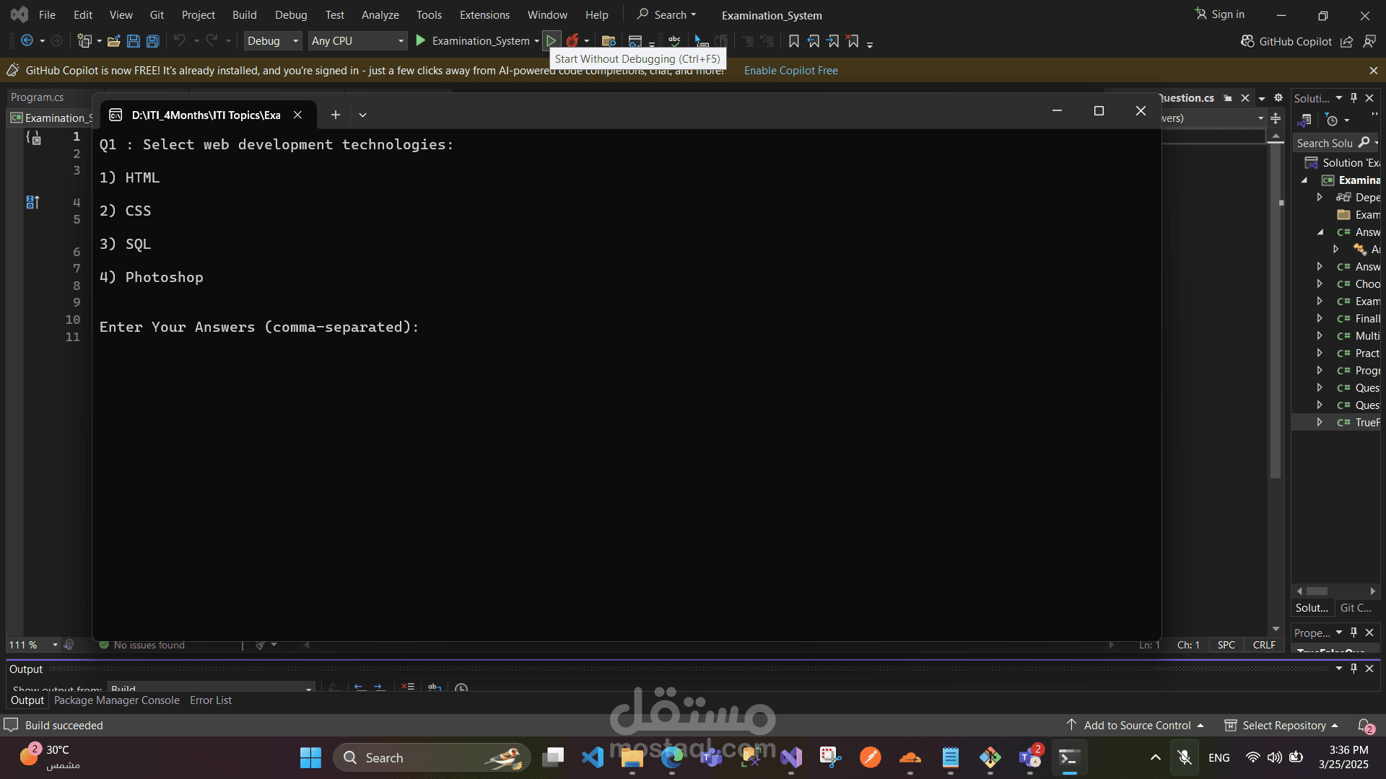Open Visual Studio Code from taskbar
This screenshot has width=1386, height=779.
[593, 757]
